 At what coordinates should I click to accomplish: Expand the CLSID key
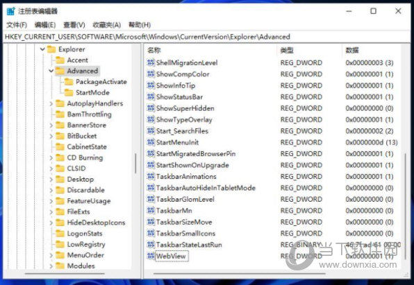[51, 169]
